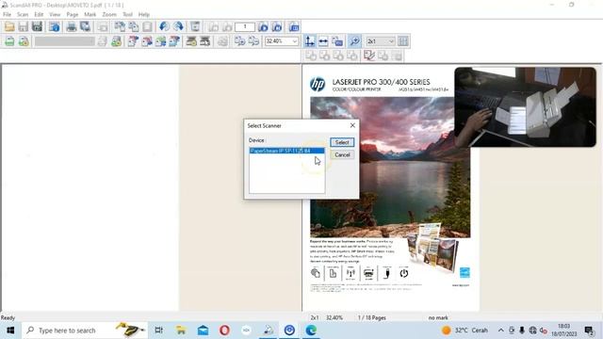Close the Select Scanner dialog

pyautogui.click(x=352, y=125)
